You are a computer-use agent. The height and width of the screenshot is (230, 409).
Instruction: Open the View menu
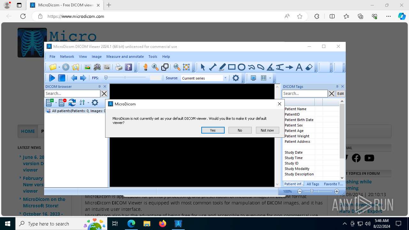(83, 57)
